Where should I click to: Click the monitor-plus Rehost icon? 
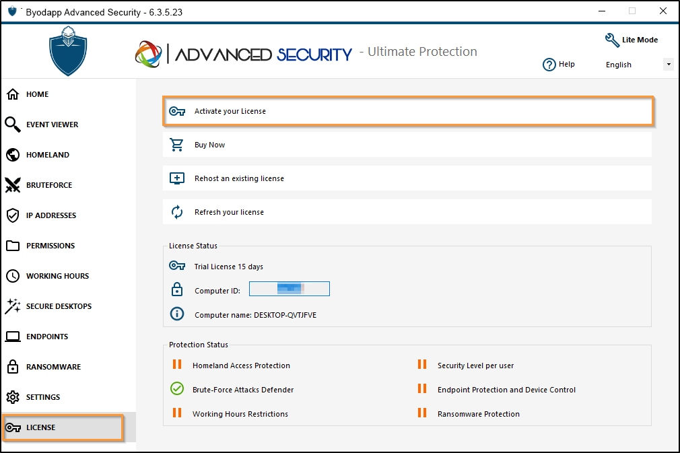(x=177, y=178)
